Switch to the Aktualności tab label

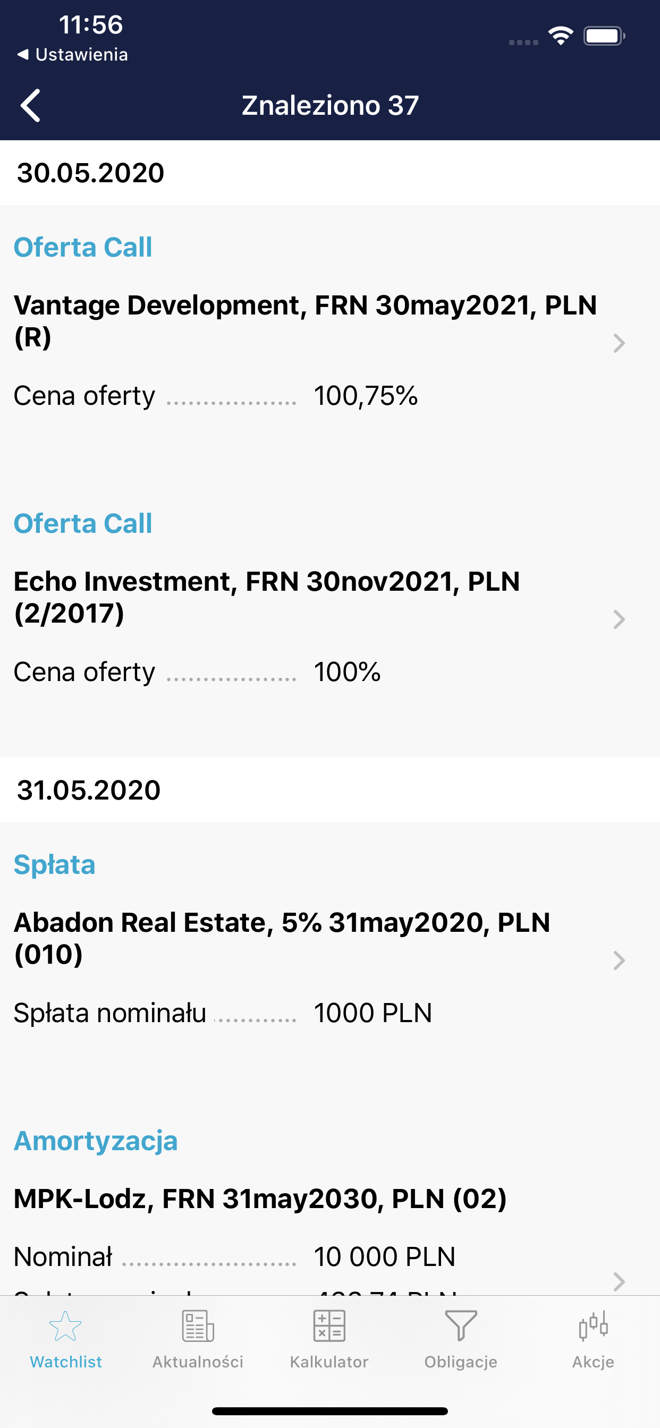point(198,1362)
